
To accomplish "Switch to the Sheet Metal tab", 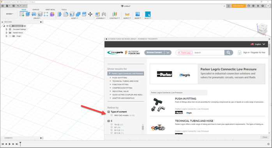I will [50, 10].
